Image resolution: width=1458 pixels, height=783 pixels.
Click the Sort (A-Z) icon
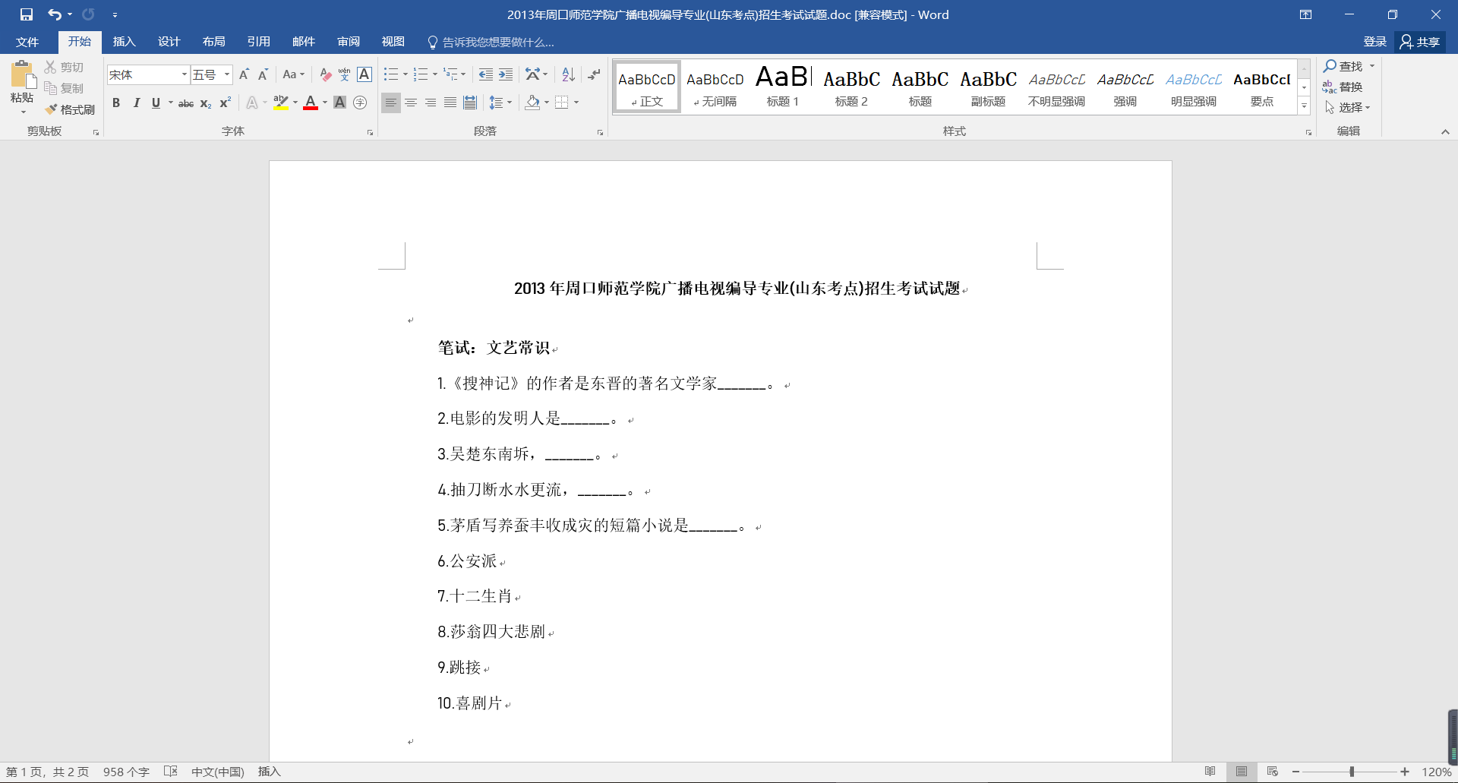tap(568, 74)
